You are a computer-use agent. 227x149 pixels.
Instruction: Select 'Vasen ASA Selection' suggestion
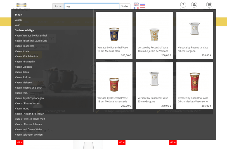(x=26, y=57)
